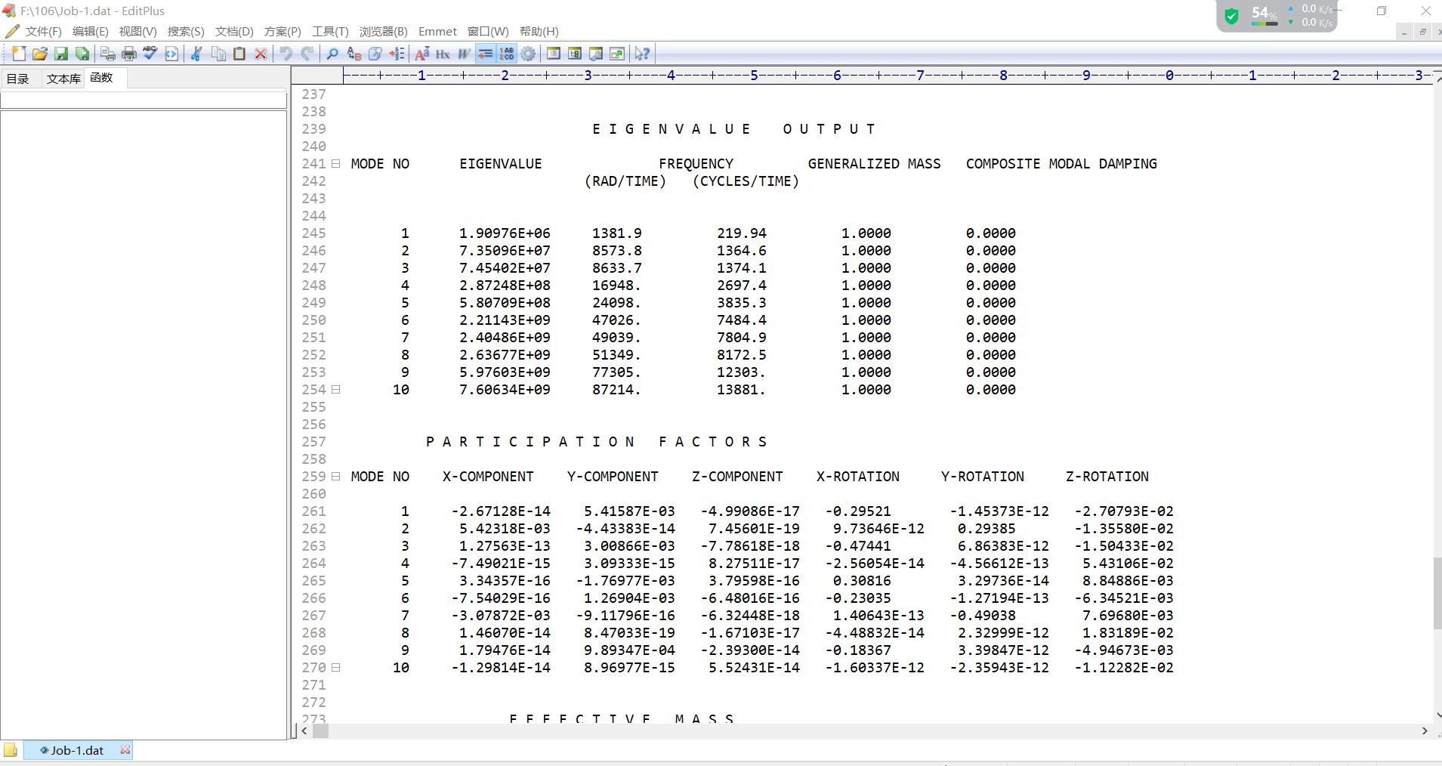Screen dimensions: 1442x766
Task: Open preferences with gear icon
Action: coord(528,54)
